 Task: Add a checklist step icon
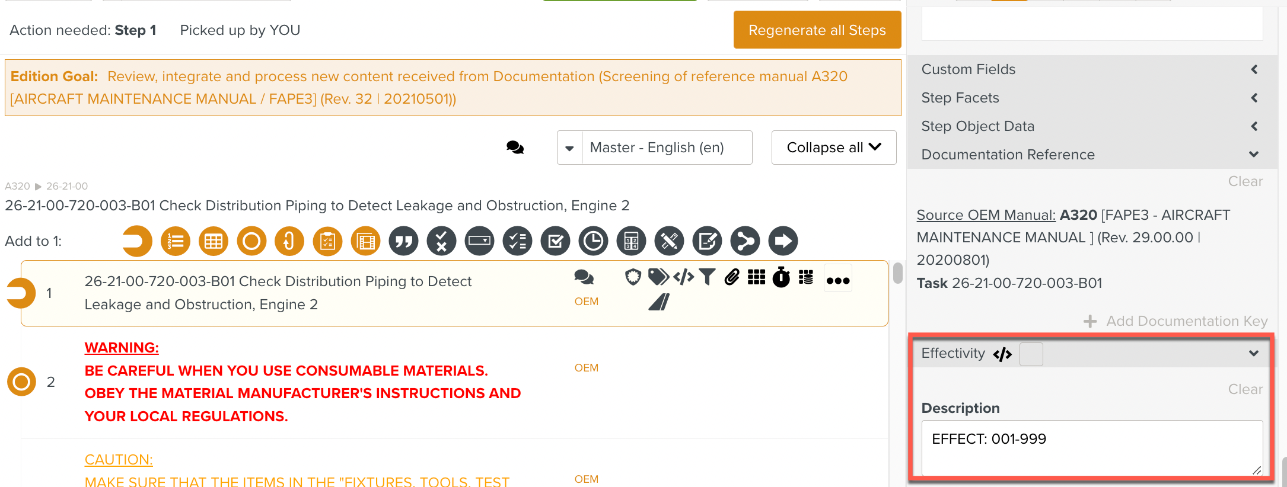pyautogui.click(x=517, y=241)
